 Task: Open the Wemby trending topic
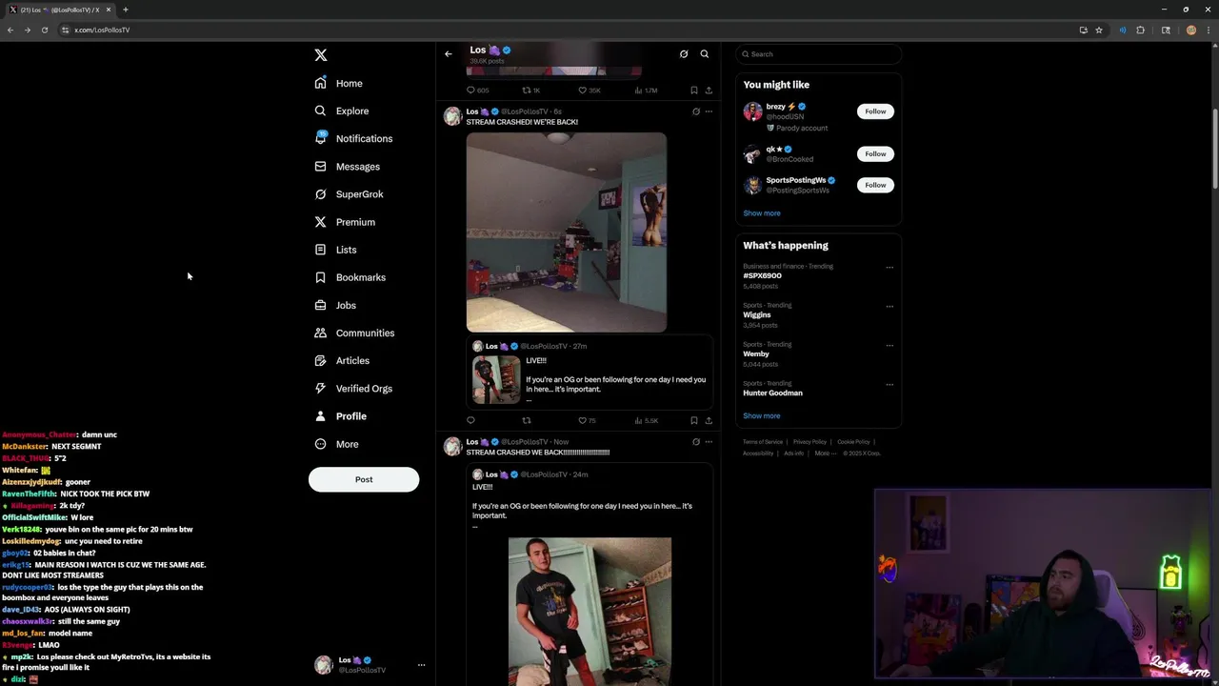pyautogui.click(x=756, y=353)
